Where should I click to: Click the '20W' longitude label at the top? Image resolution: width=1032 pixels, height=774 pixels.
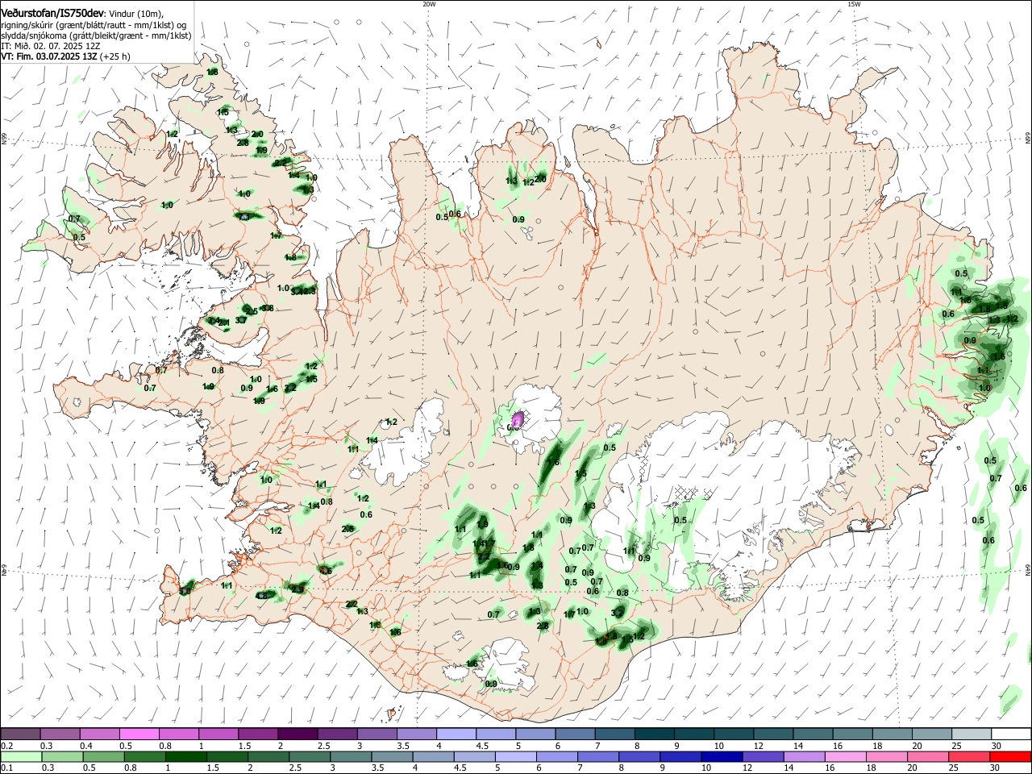coord(429,4)
